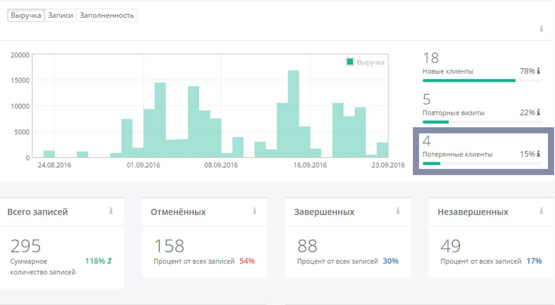Show info for the Незавершенных card
Screen dimensions: 555x305
tap(541, 211)
